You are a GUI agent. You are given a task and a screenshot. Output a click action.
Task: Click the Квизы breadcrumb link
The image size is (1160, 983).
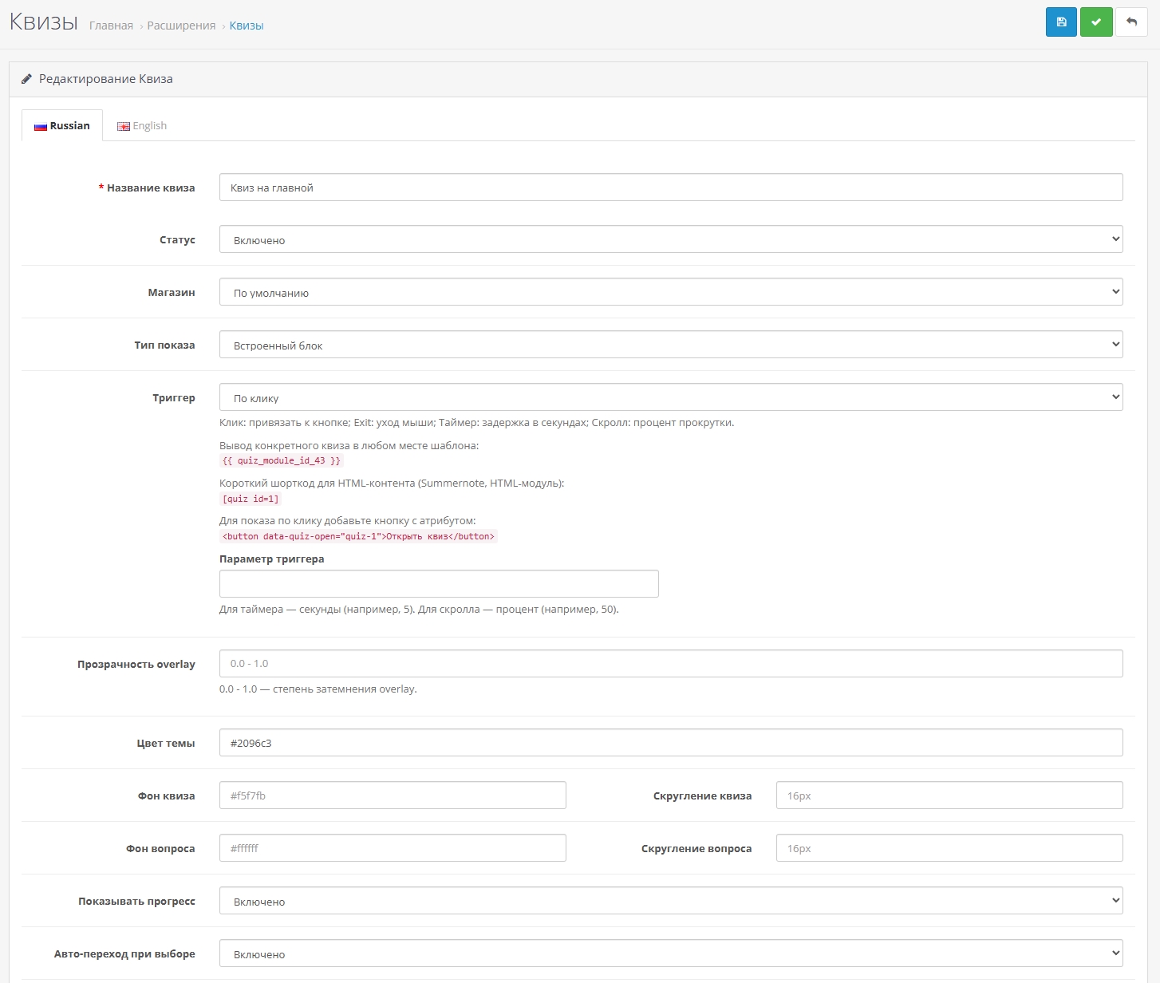[x=247, y=26]
